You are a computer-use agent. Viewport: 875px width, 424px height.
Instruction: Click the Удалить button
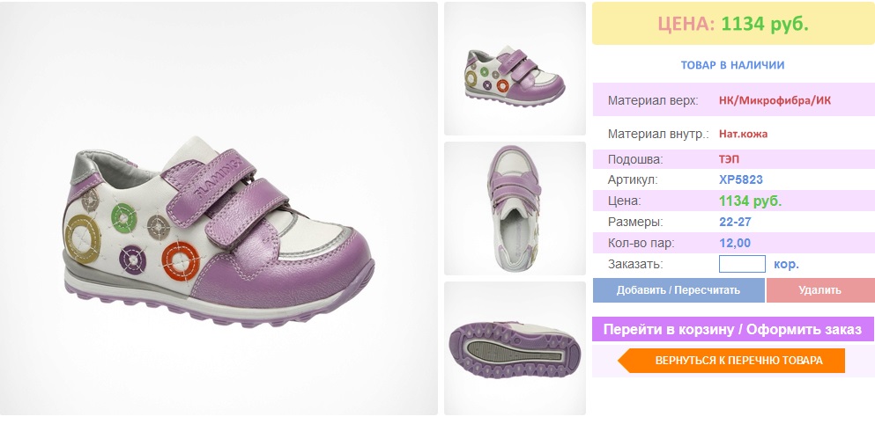coord(819,290)
